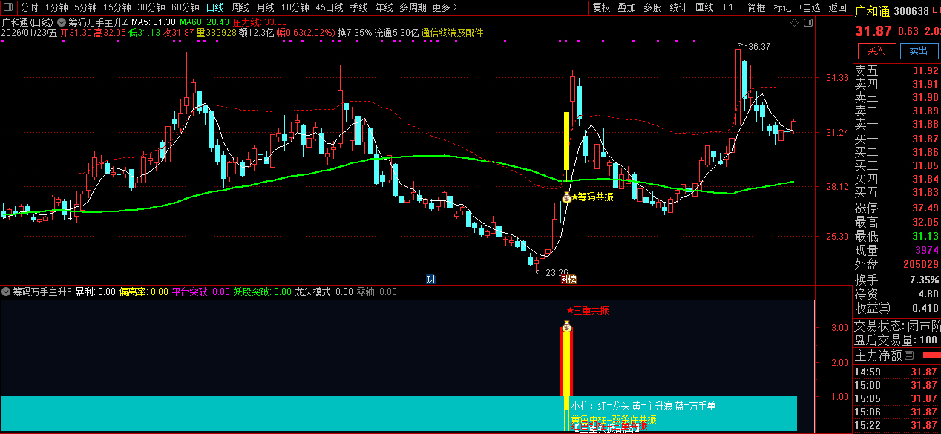This screenshot has width=941, height=434.
Task: Click the 龙头模式 indicator value label
Action: (324, 292)
